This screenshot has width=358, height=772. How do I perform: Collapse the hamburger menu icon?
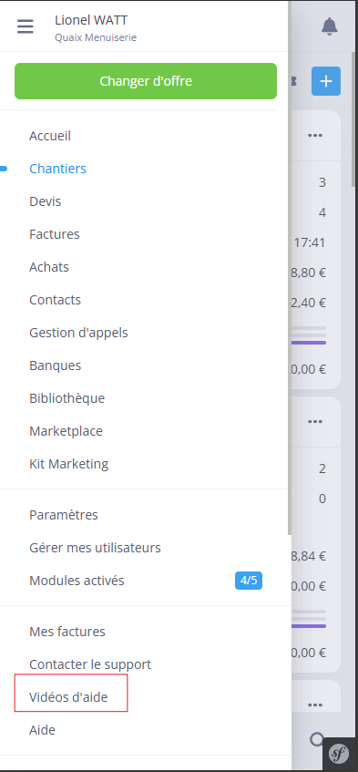26,26
